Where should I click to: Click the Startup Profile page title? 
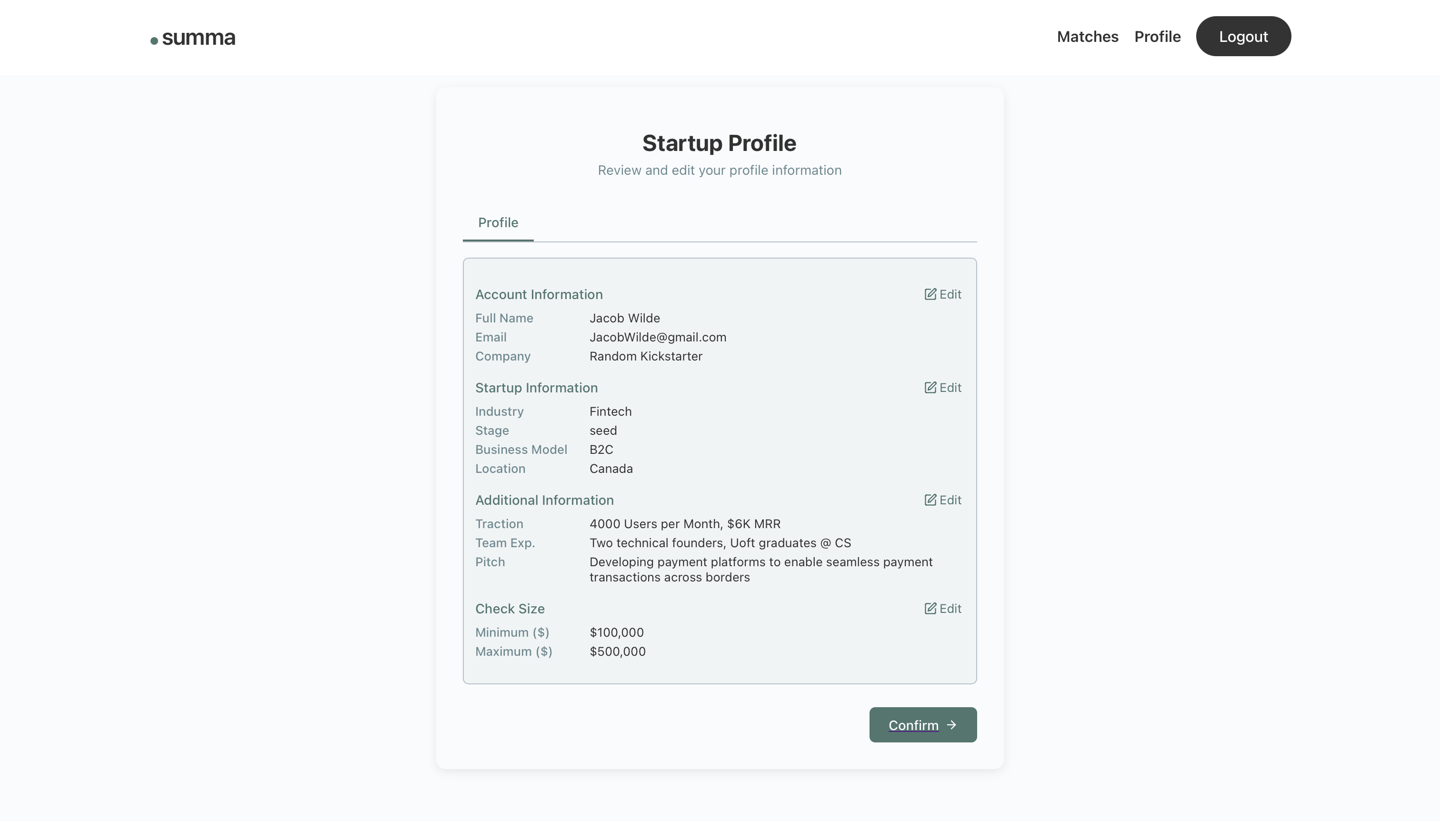point(719,143)
